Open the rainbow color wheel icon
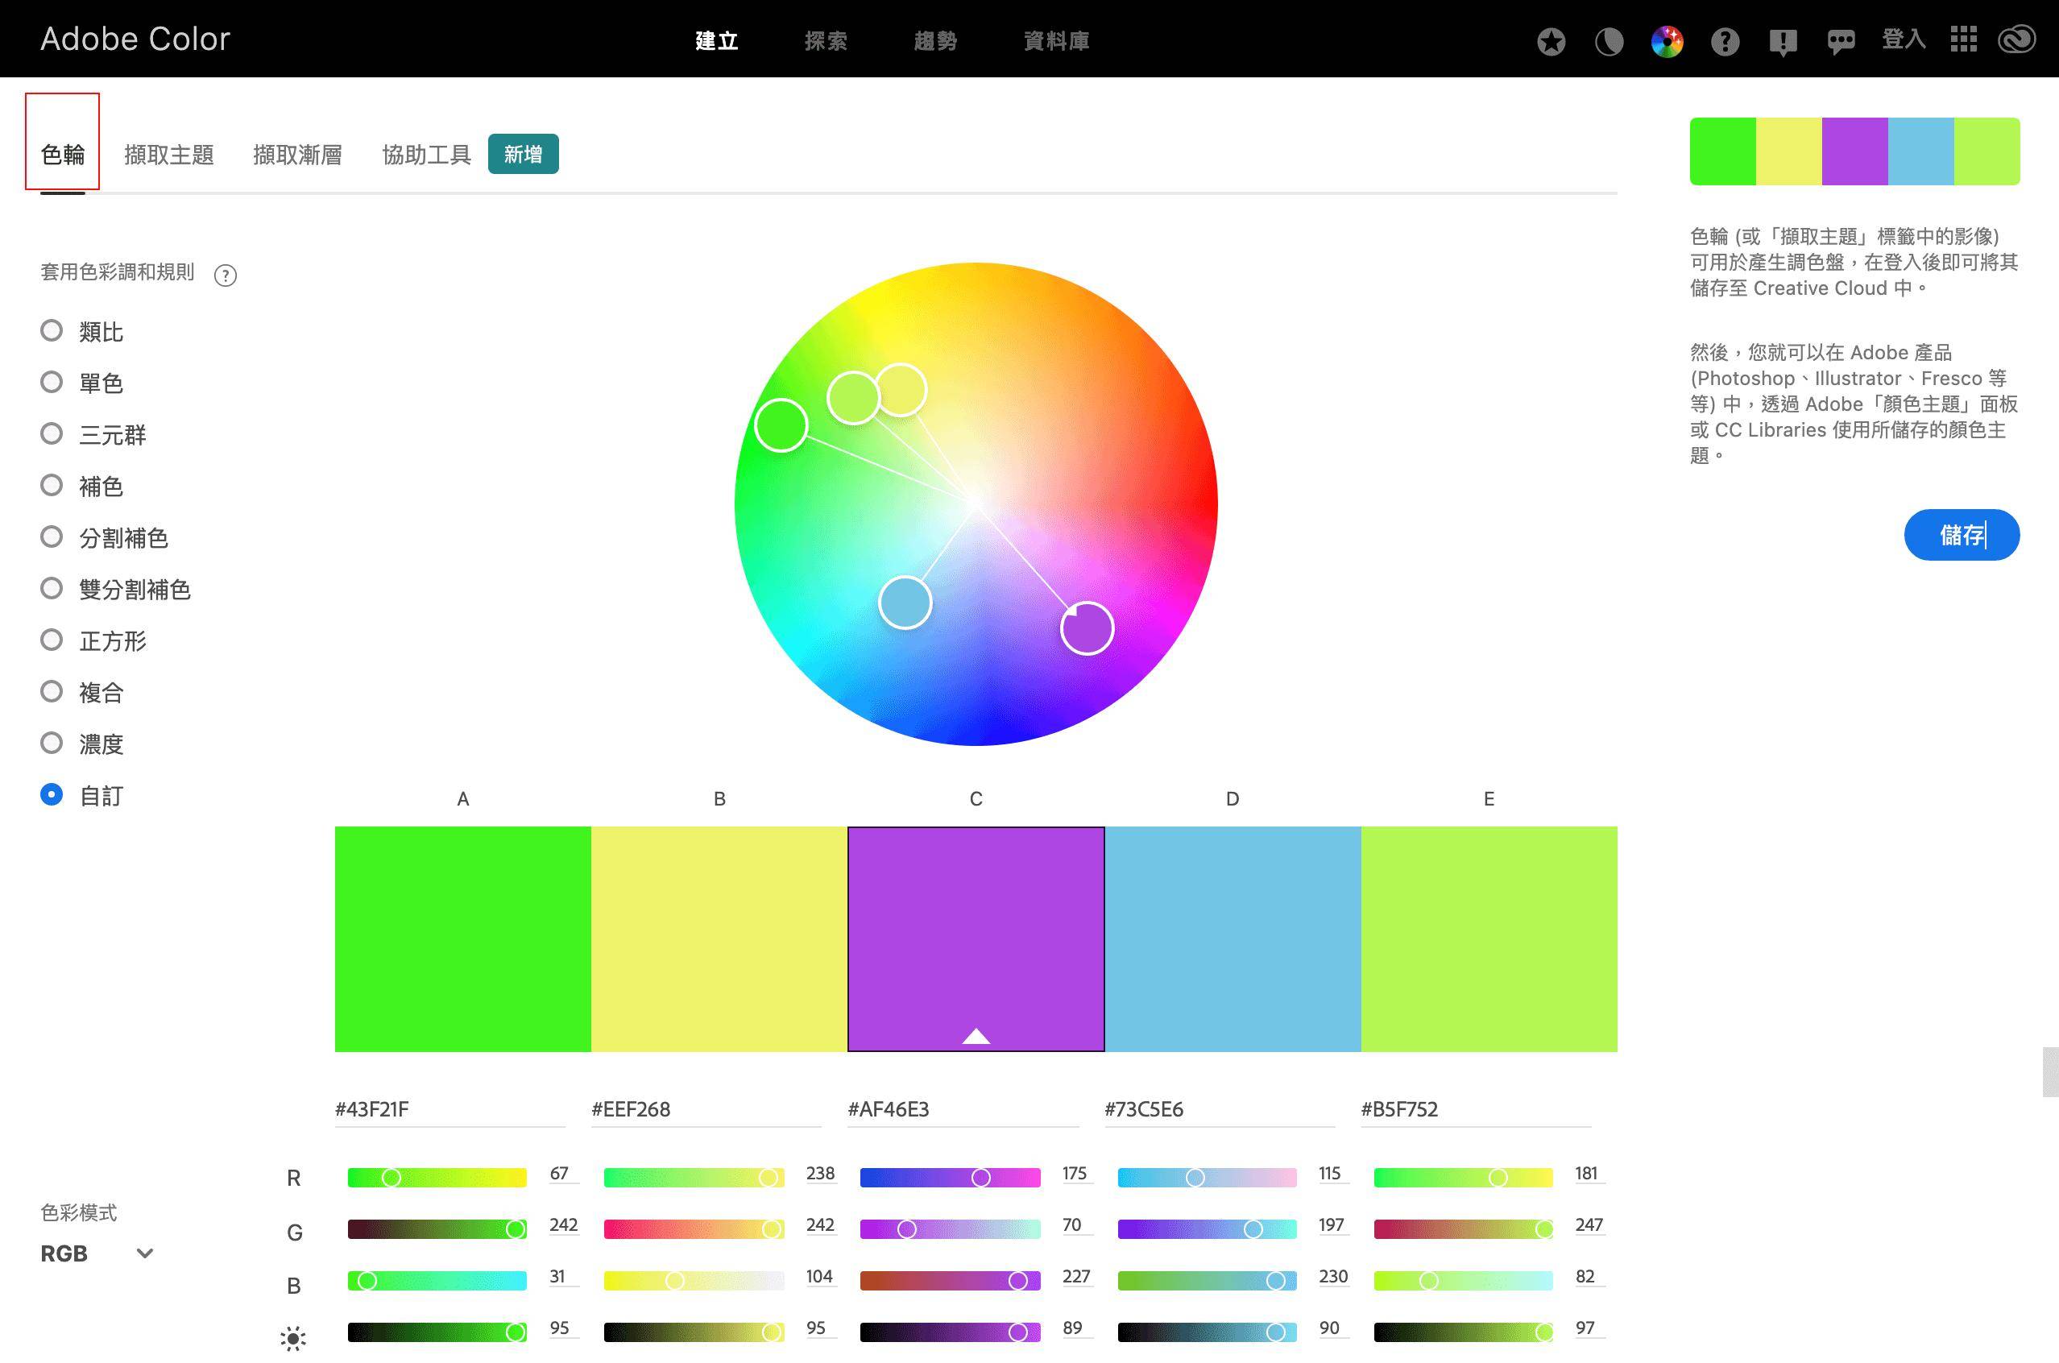Screen dimensions: 2059x1363 (x=1666, y=41)
